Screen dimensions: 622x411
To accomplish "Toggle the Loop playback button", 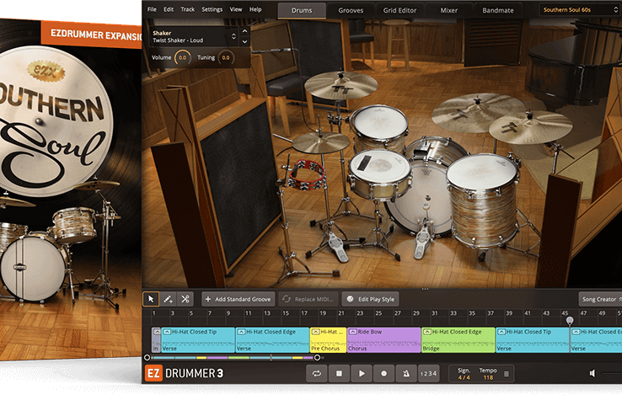I will click(317, 373).
